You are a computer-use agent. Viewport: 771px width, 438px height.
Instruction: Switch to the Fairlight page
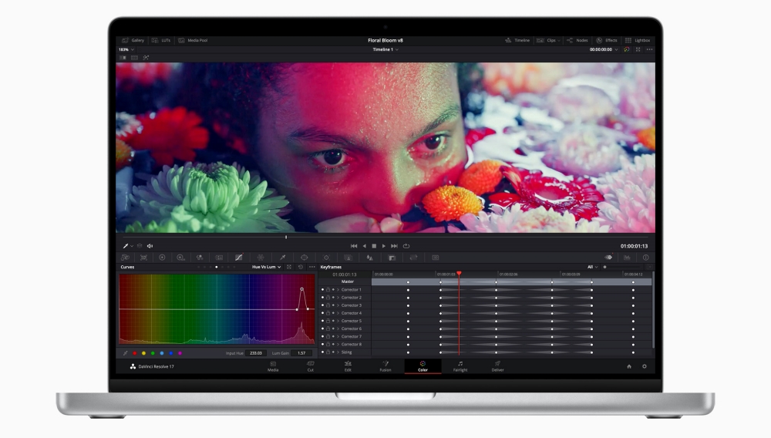[x=460, y=366]
